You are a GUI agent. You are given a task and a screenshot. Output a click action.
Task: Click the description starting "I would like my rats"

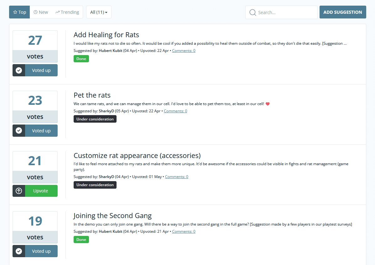pos(210,43)
